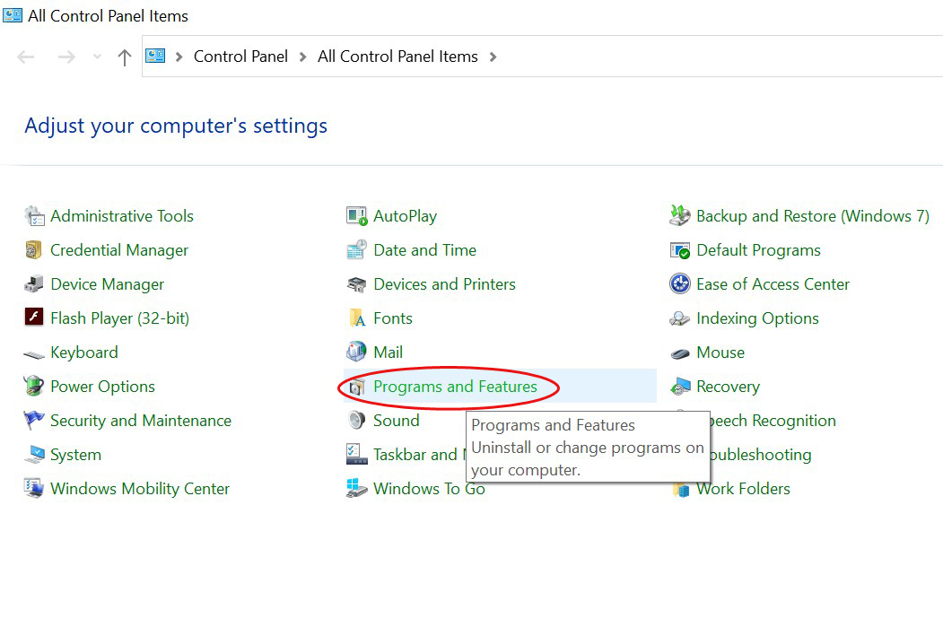Click the Windows Mobility Center icon
The image size is (943, 644).
pyautogui.click(x=34, y=489)
